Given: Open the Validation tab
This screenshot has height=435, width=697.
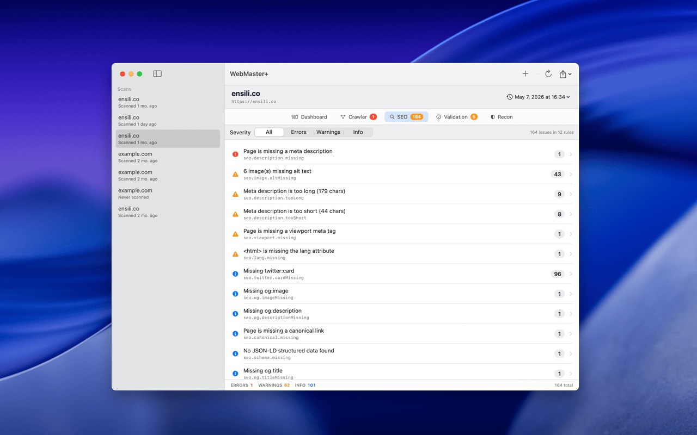Looking at the screenshot, I should (456, 117).
